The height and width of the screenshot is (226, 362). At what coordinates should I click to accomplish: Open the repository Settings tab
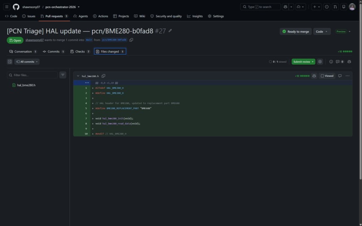(216, 16)
